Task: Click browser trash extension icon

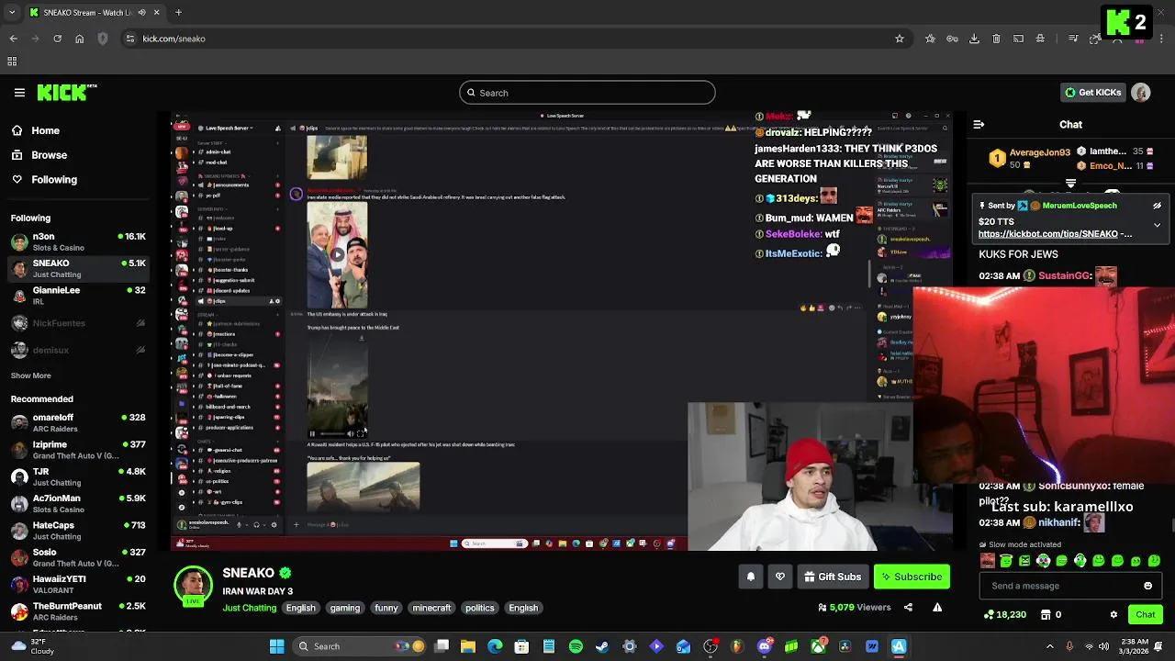Action: click(996, 39)
